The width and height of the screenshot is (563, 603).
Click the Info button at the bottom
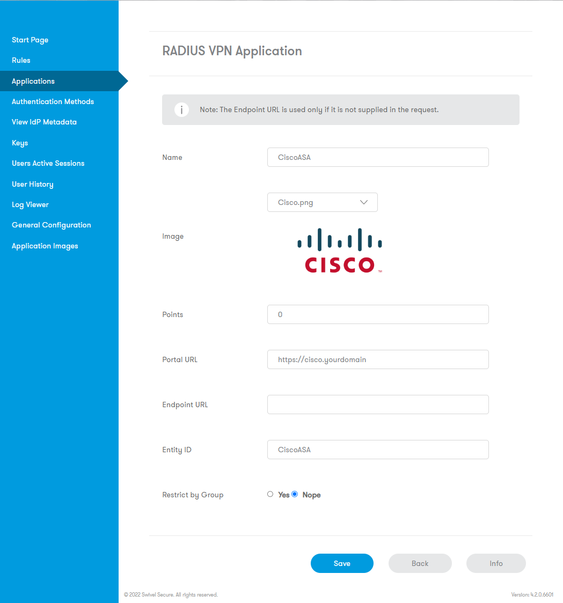(x=495, y=563)
